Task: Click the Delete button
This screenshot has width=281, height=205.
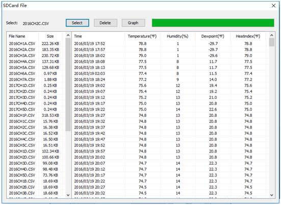Action: [x=106, y=23]
